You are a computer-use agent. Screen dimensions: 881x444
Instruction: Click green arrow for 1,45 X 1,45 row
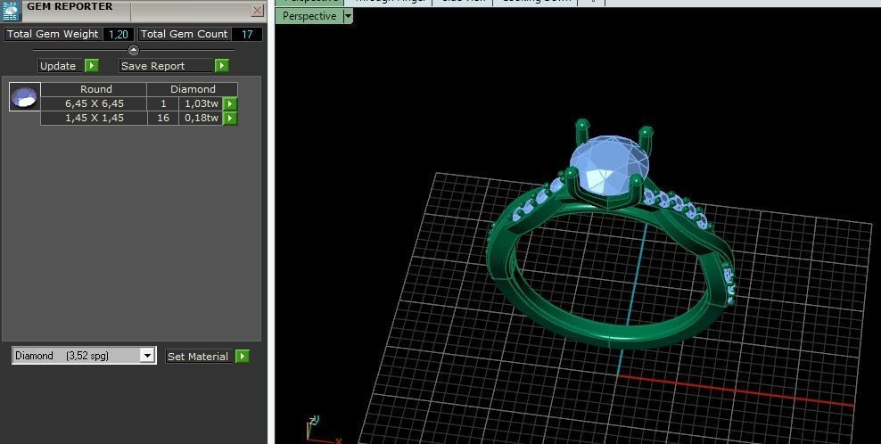(x=230, y=118)
